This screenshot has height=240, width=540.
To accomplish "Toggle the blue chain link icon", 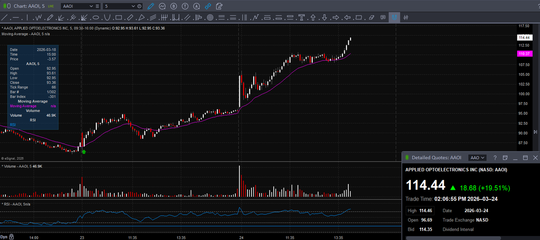I will click(208, 6).
